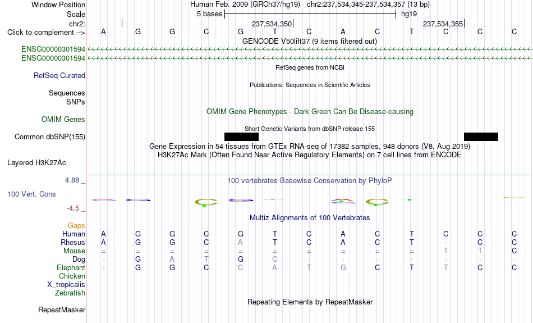Select the SNPs track label
The height and width of the screenshot is (323, 533).
(x=76, y=102)
